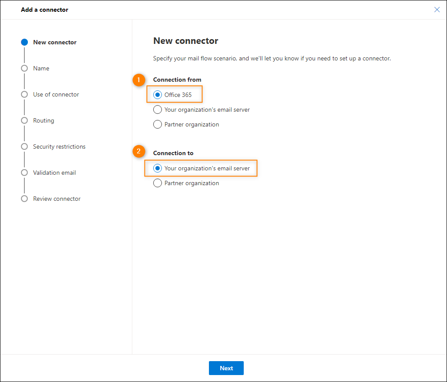Click the mail flow scenario description text
Viewport: 447px width, 382px height.
272,59
